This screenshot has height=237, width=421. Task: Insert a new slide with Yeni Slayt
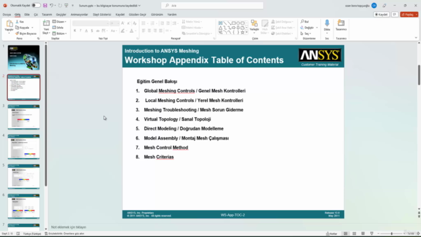click(x=46, y=27)
